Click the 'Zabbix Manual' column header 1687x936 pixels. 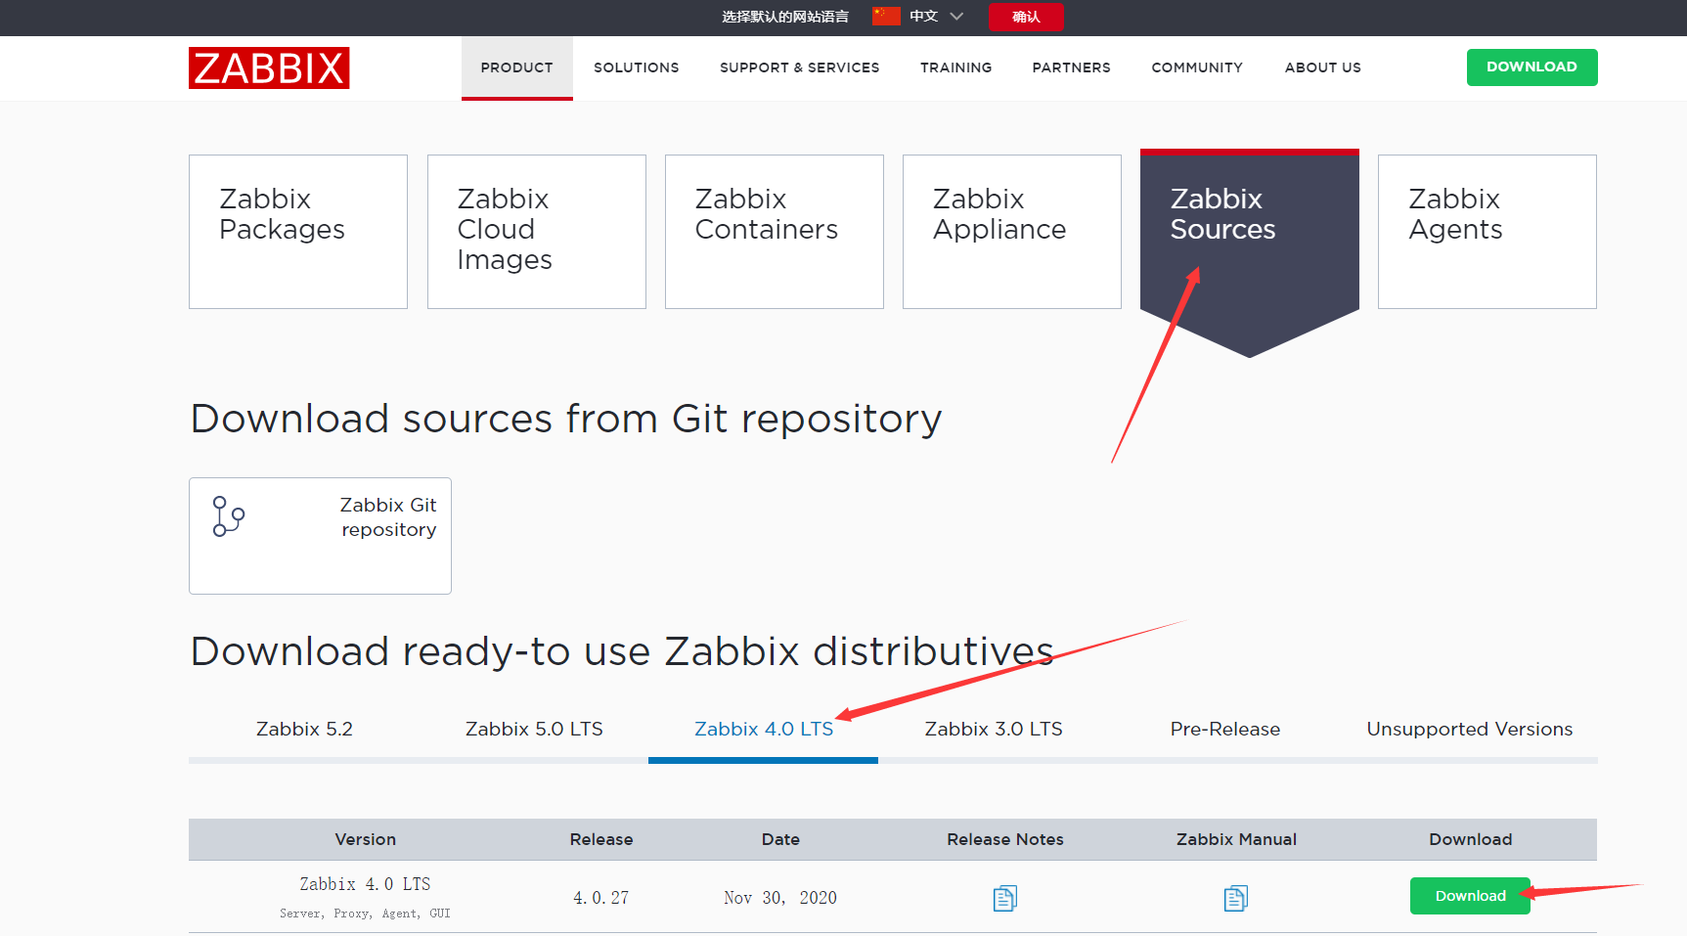1236,839
